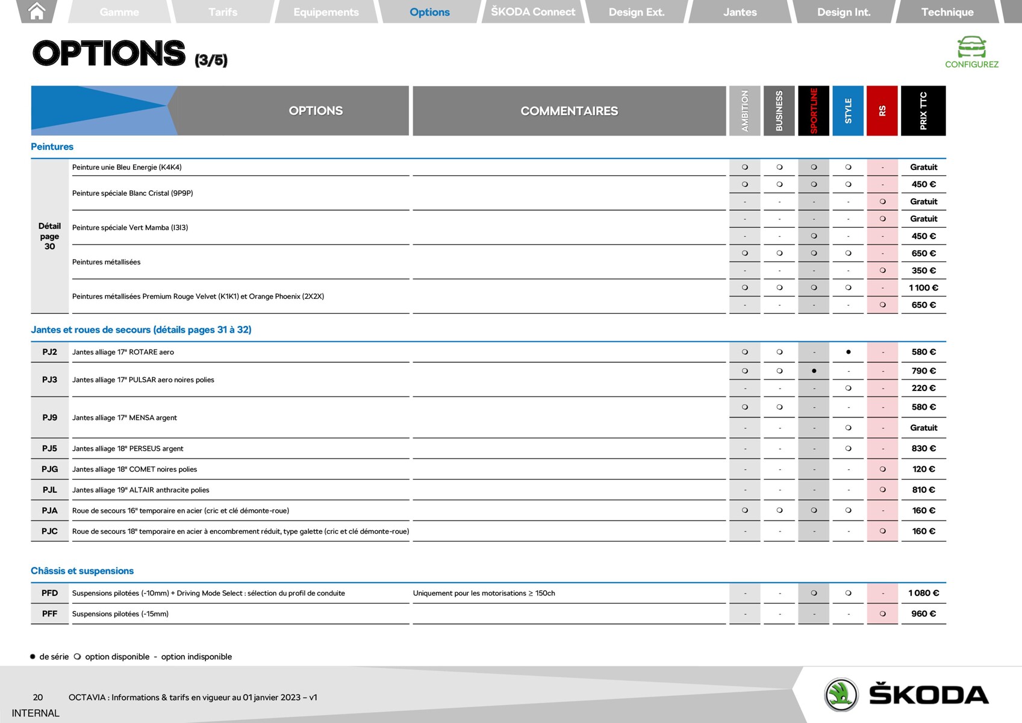
Task: Click Peinture spéciale Blanc Cristal (9P9P) text
Action: (132, 193)
